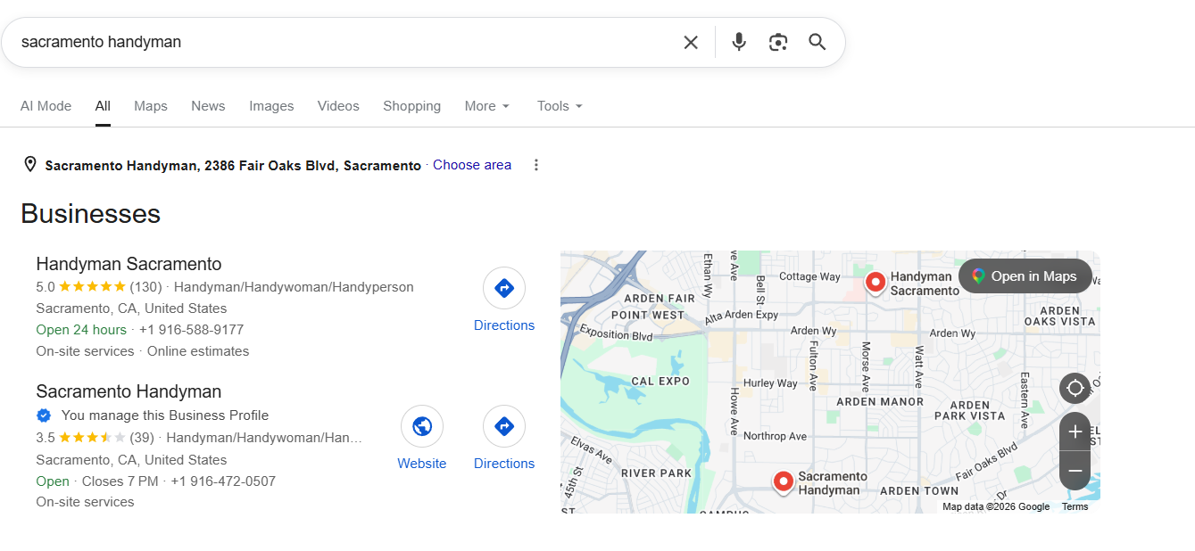Click CAL EXPO label on map

click(660, 381)
